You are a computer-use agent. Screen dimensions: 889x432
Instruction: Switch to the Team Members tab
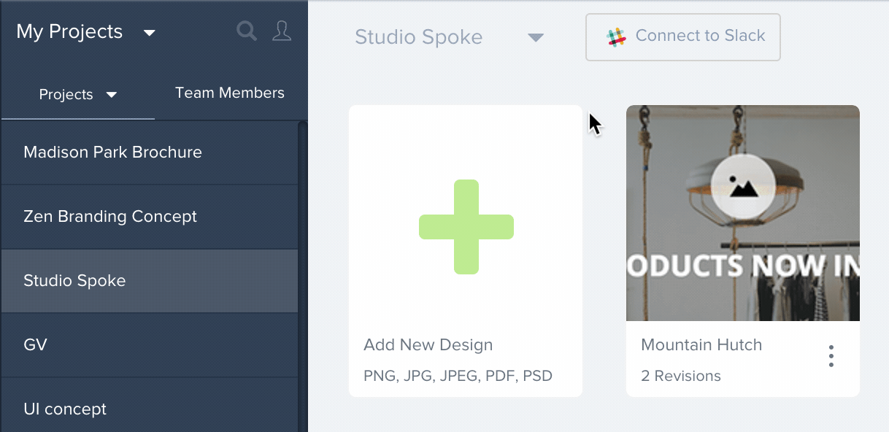coord(230,93)
